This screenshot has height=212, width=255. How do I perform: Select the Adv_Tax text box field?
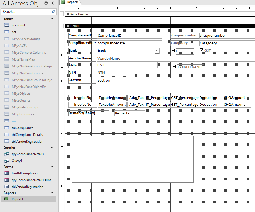click(136, 105)
